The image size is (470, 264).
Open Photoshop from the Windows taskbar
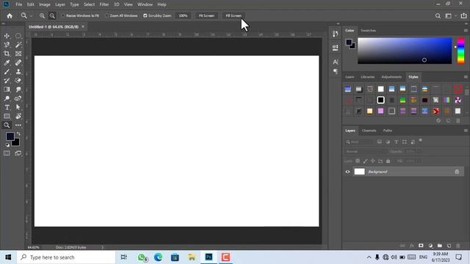(209, 257)
